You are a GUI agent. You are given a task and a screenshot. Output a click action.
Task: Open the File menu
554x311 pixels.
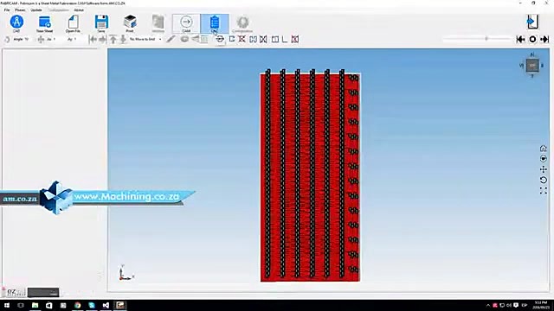point(7,10)
